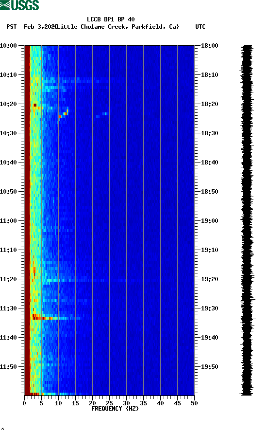Click the 10:30 PST time label
Screen dimensions: 268x434
[x=8, y=133]
